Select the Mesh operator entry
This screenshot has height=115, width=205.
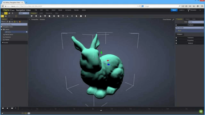pyautogui.click(x=189, y=31)
